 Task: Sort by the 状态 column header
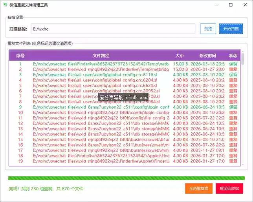pyautogui.click(x=233, y=56)
